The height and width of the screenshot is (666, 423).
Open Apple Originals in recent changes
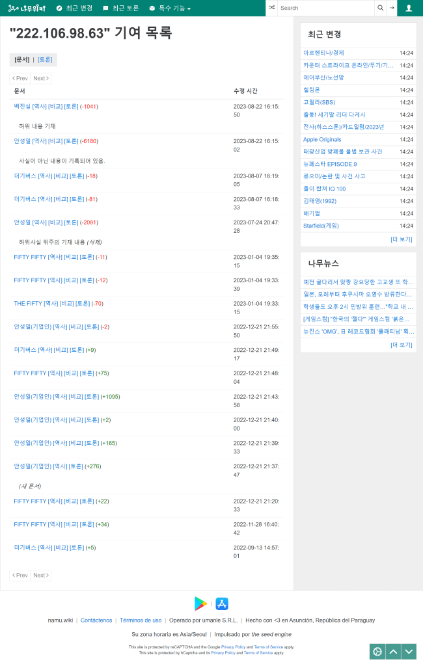pos(322,139)
